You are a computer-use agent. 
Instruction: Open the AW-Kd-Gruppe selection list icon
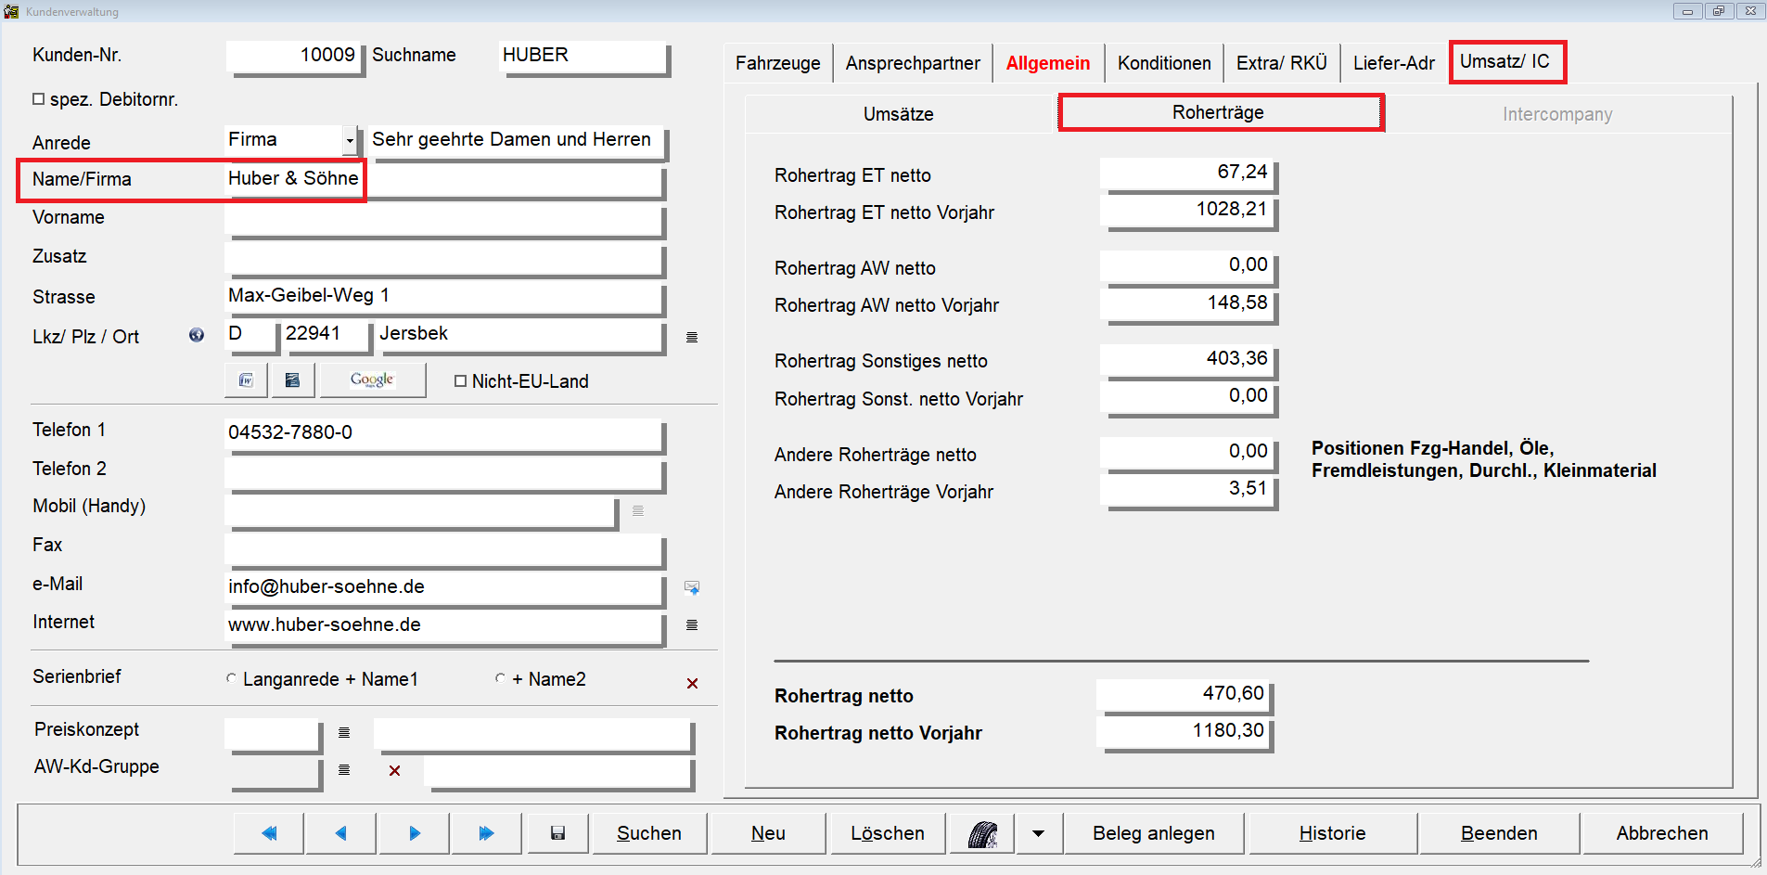click(344, 770)
